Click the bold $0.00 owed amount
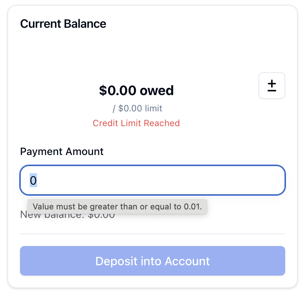Image resolution: width=303 pixels, height=293 pixels. pos(136,90)
